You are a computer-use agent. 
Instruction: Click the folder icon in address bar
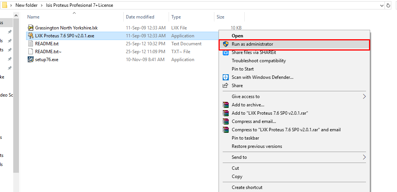pos(5,5)
